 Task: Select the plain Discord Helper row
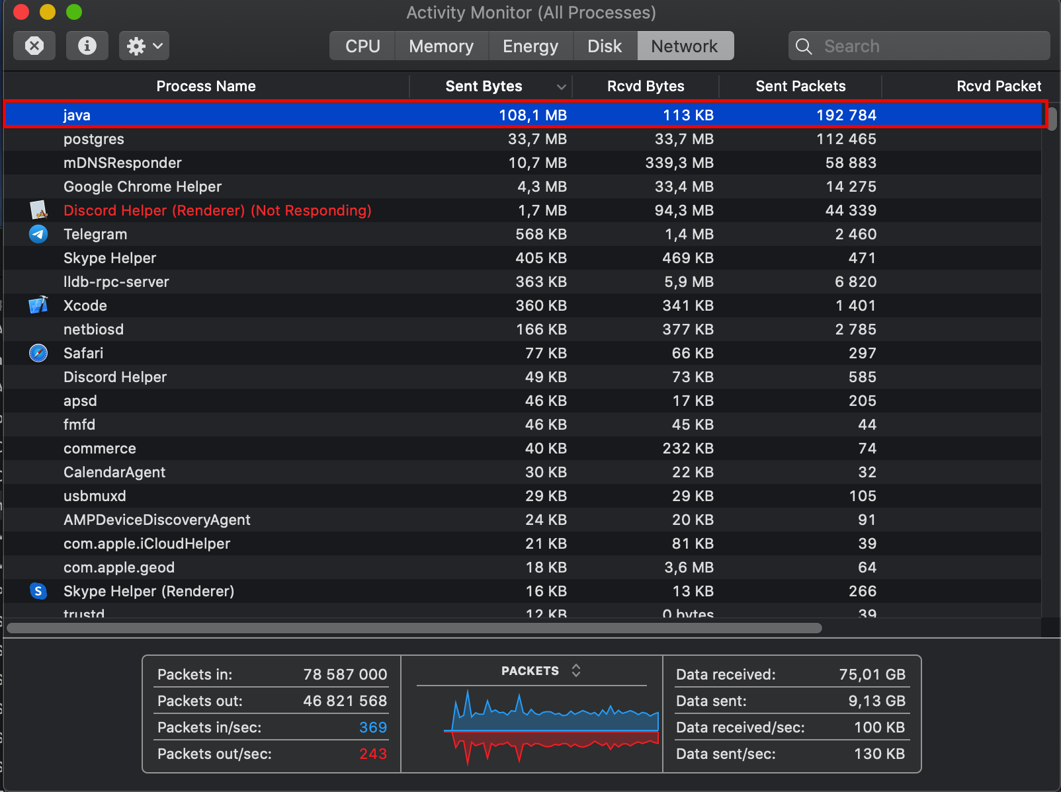pos(523,377)
